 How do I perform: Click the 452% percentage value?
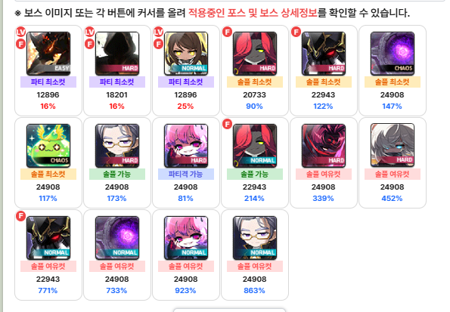click(x=392, y=199)
